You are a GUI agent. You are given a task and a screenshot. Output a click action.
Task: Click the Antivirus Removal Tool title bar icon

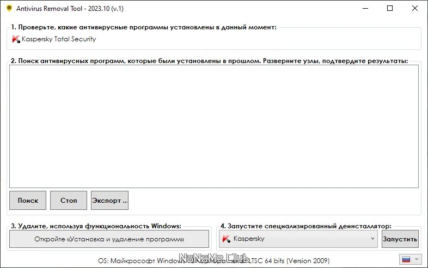tap(9, 8)
